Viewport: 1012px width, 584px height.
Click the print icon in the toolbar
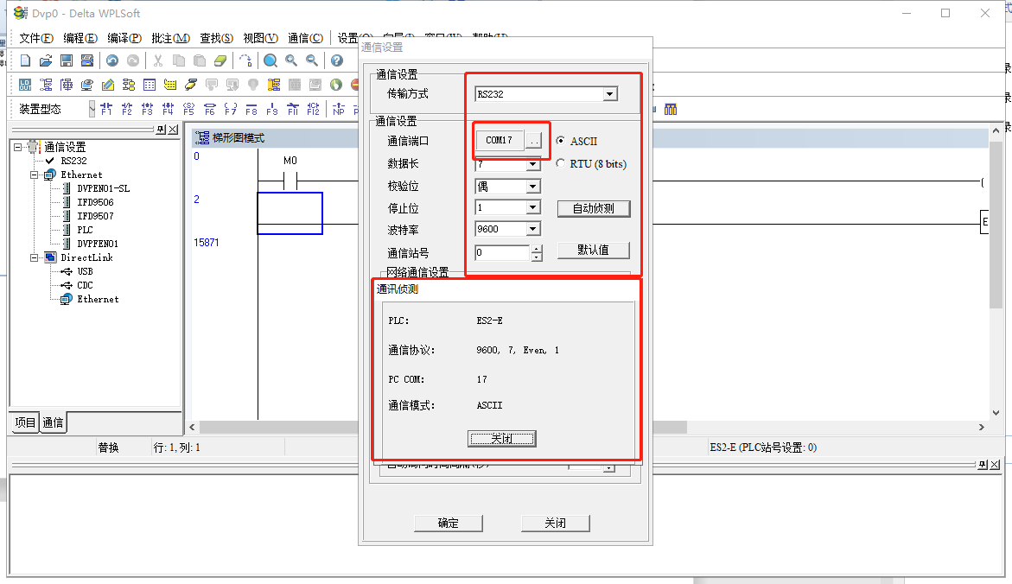tap(87, 60)
